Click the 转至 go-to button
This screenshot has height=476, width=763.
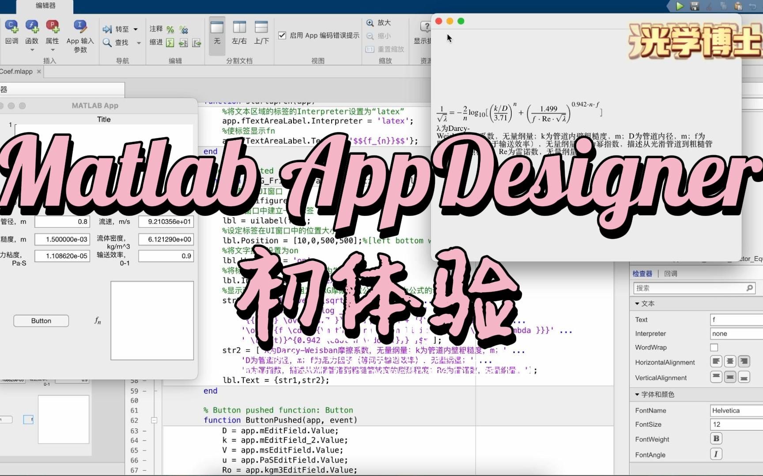[116, 29]
